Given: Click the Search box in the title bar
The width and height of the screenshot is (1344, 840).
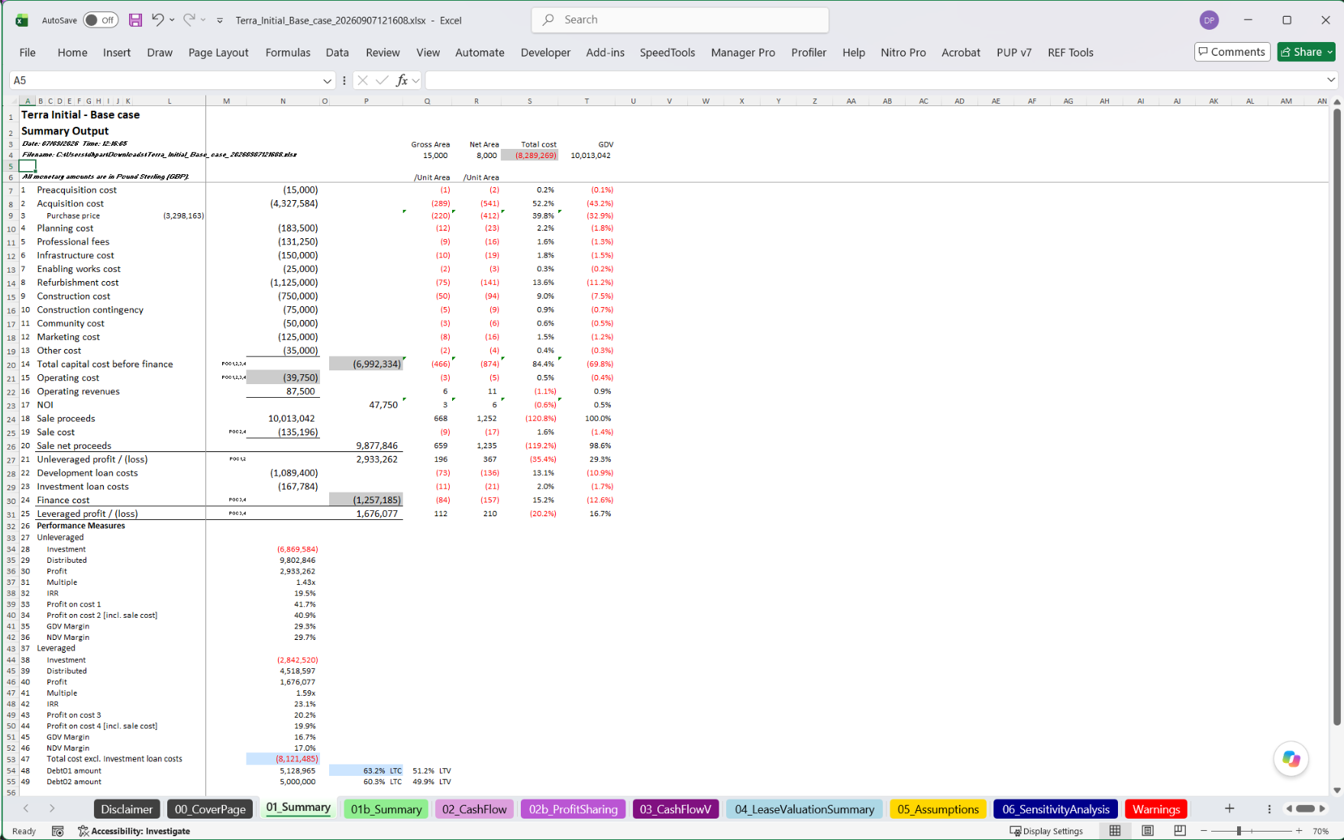Looking at the screenshot, I should (680, 20).
